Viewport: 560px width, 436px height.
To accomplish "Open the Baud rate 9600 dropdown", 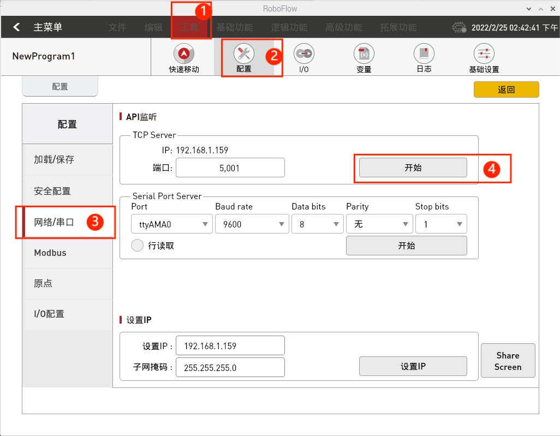I will click(x=252, y=224).
